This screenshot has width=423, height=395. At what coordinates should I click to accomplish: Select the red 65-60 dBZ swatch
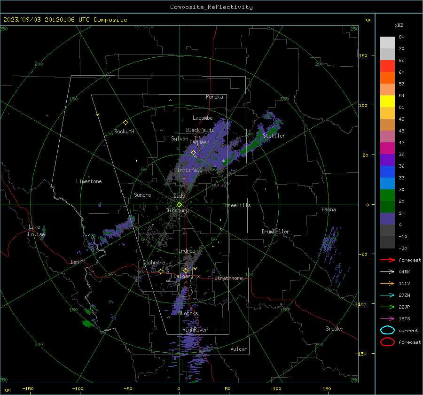click(x=387, y=66)
